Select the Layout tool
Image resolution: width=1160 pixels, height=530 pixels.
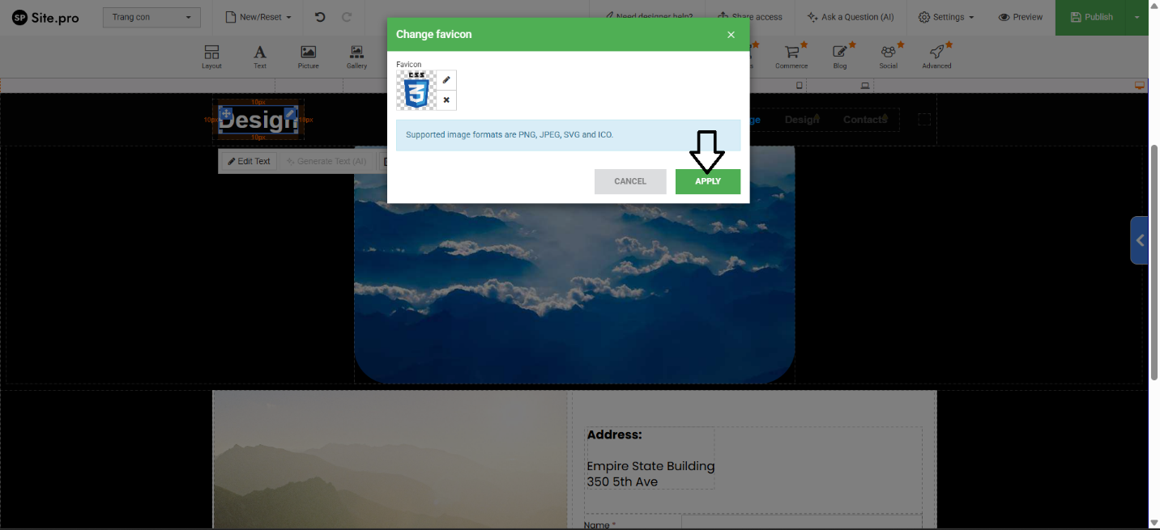tap(211, 57)
